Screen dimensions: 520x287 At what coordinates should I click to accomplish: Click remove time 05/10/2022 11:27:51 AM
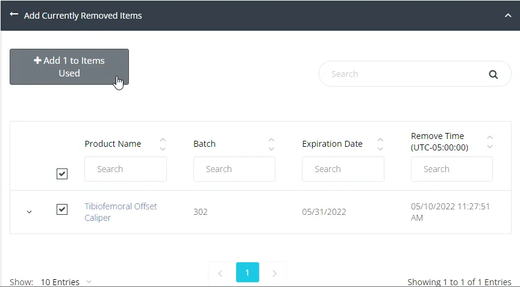click(x=450, y=212)
